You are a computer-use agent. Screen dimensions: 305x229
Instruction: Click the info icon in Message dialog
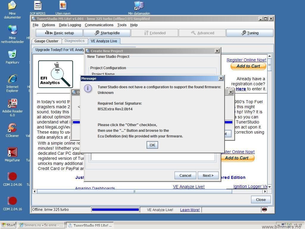pos(88,88)
